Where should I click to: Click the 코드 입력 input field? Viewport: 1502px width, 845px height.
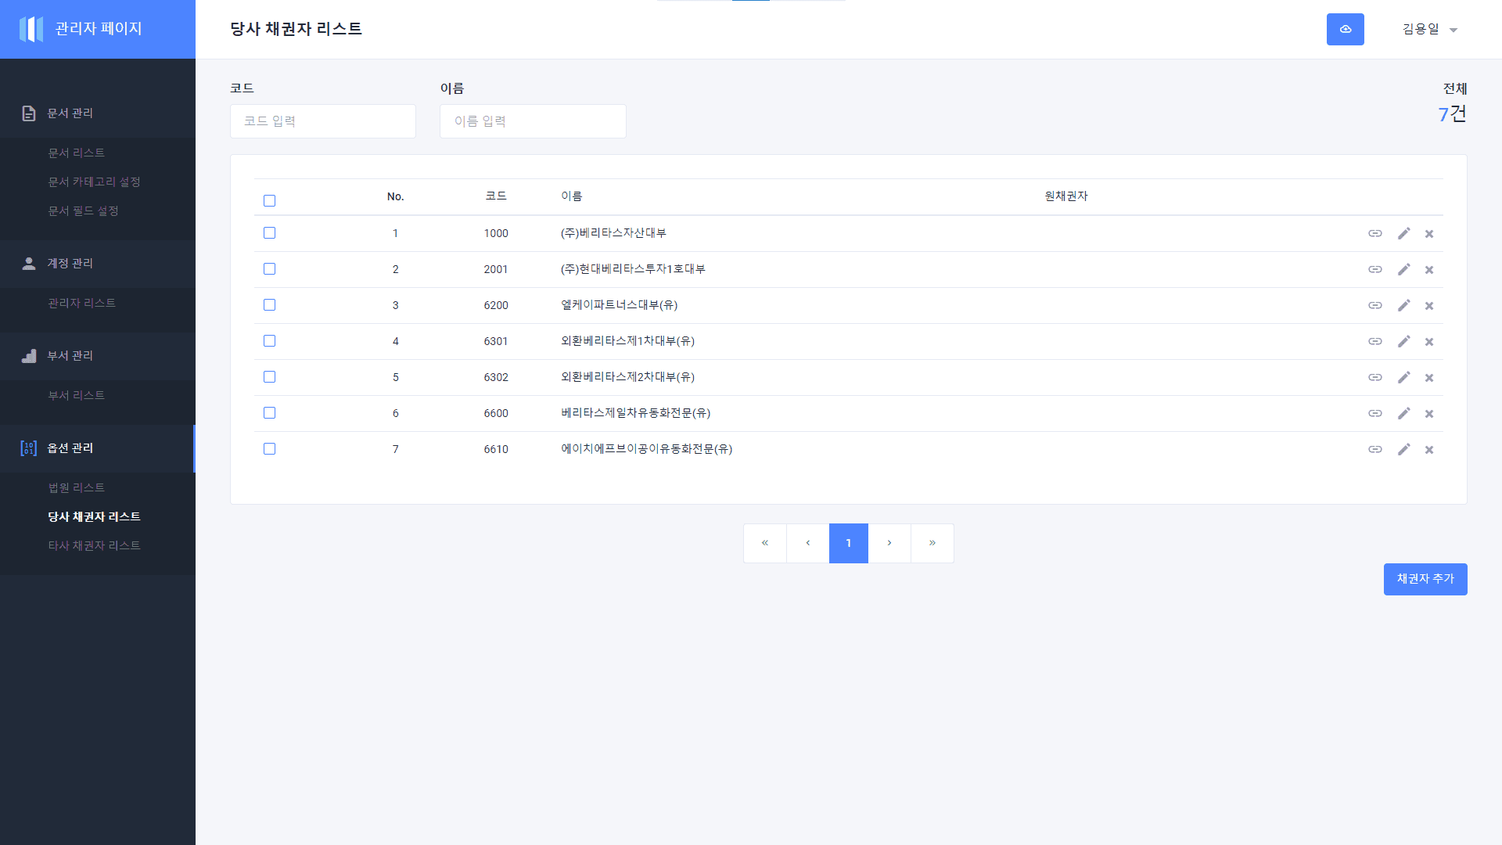click(x=323, y=121)
